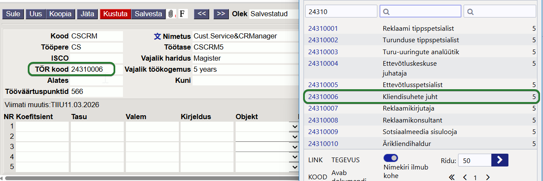Go to next page using right chevron
This screenshot has height=181, width=543.
(488, 177)
